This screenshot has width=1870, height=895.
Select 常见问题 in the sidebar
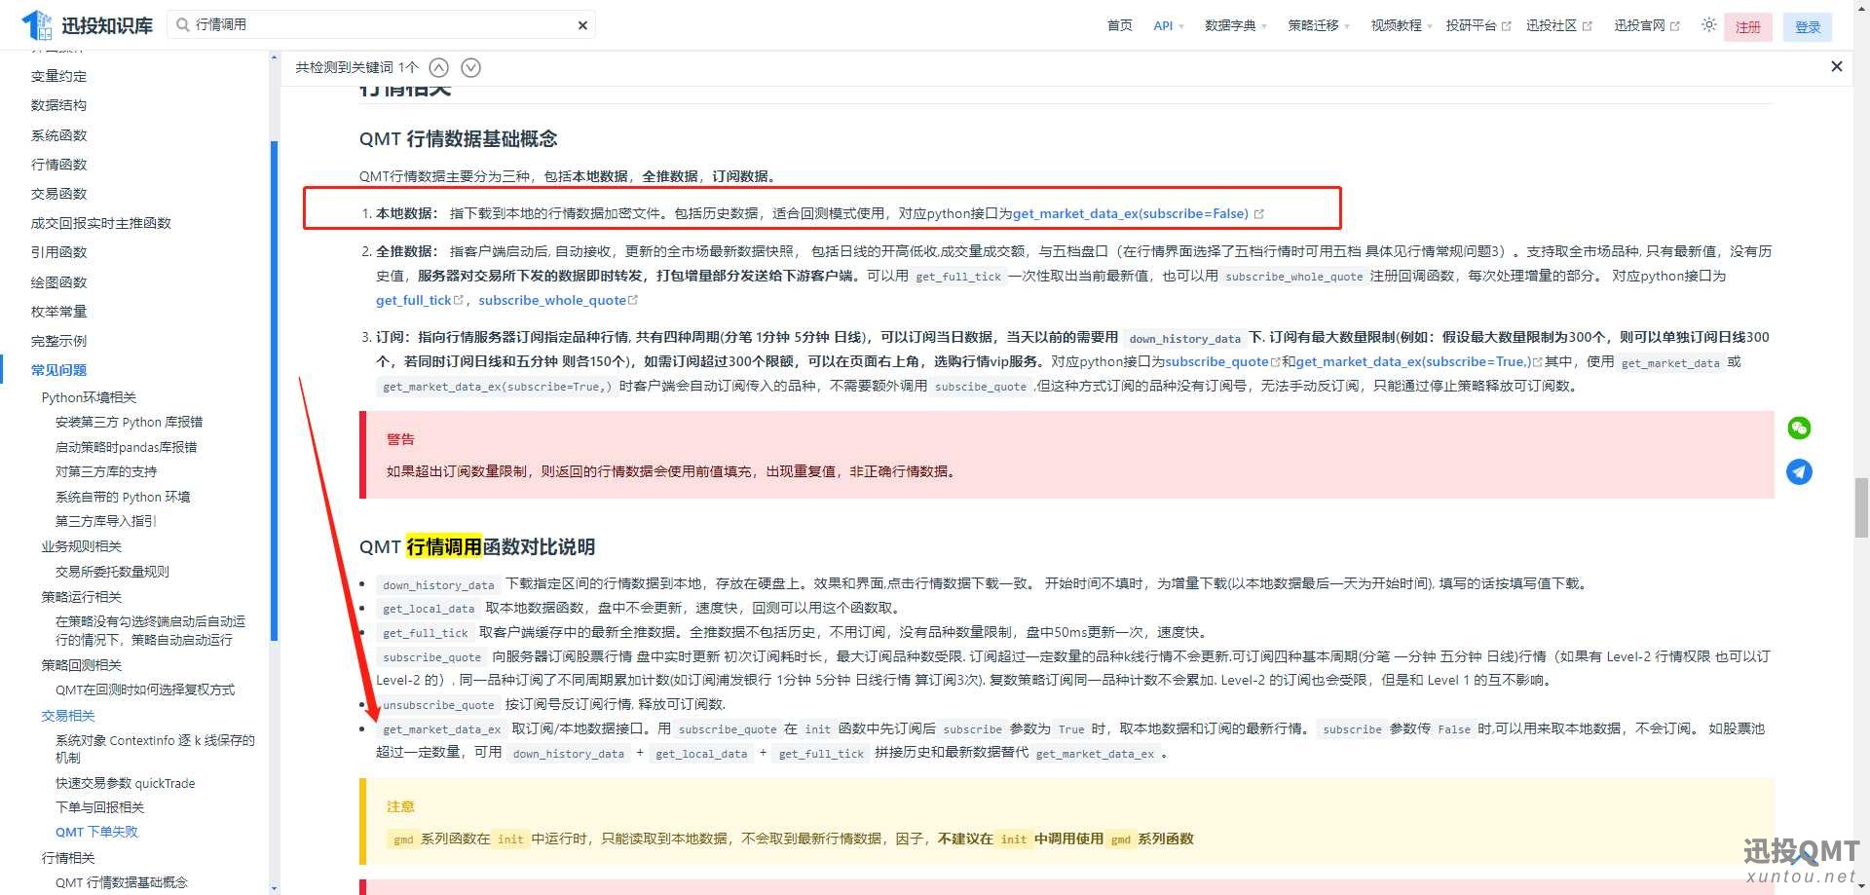58,370
